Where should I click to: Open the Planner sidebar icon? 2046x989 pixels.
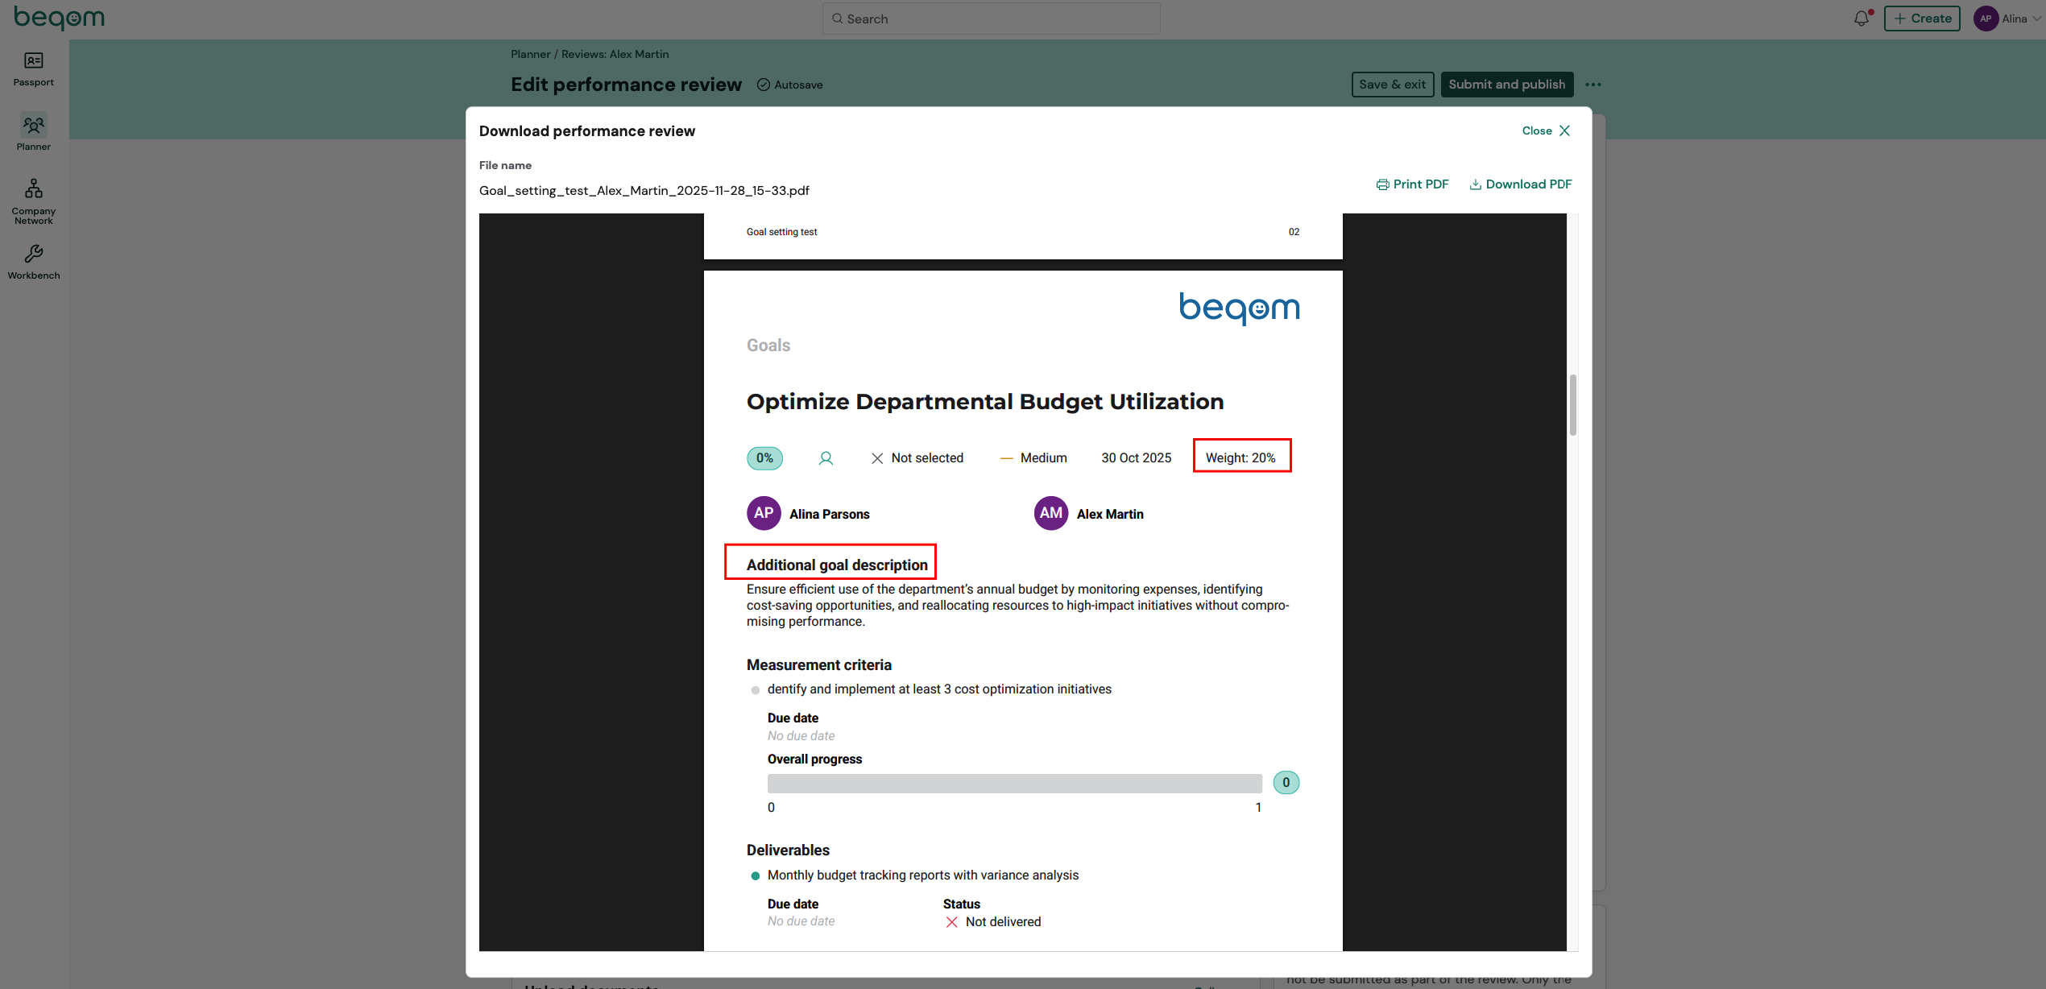(33, 125)
